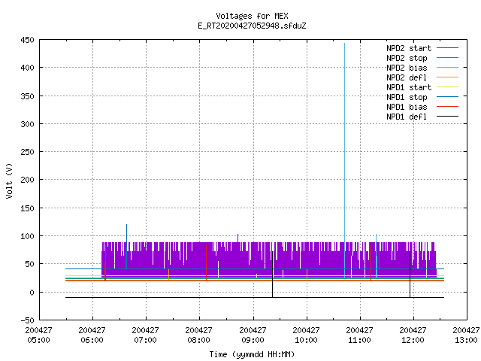Viewport: 481px width, 361px height.
Task: Click the 09:00 time axis label
Action: coord(253,340)
